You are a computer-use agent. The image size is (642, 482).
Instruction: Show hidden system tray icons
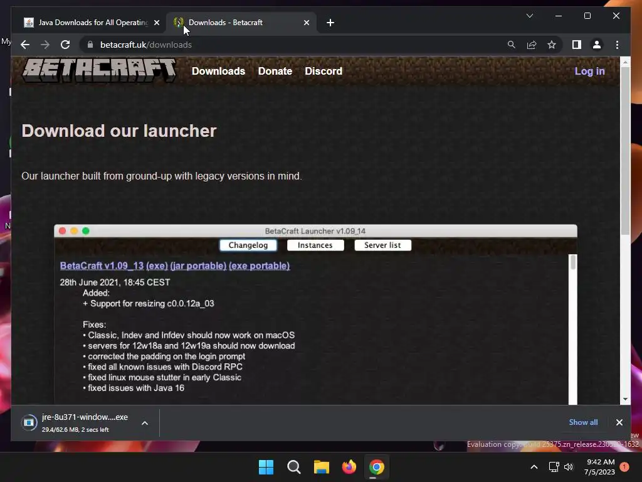point(534,467)
